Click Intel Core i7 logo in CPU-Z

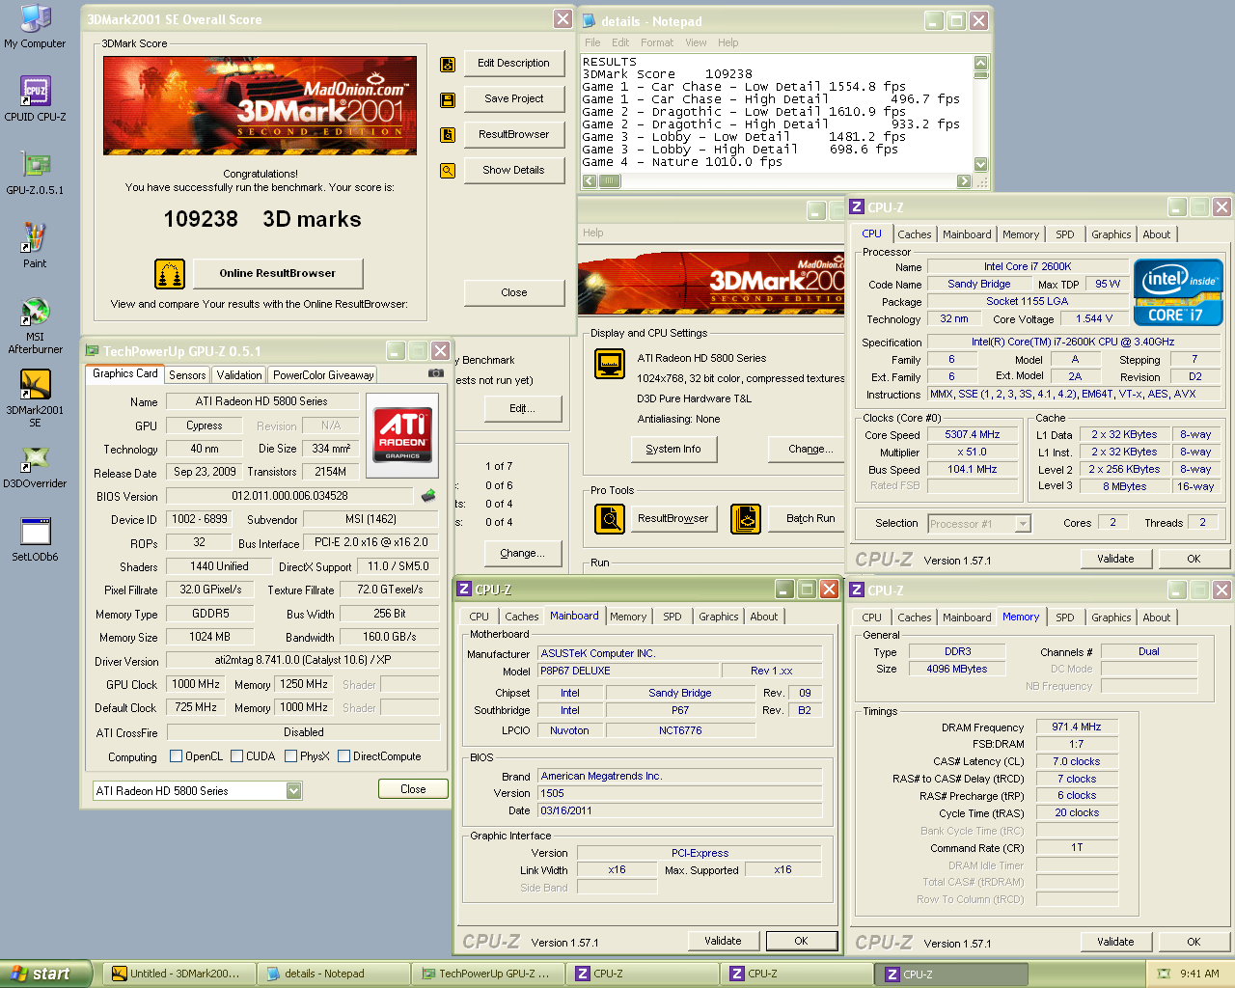[1178, 292]
